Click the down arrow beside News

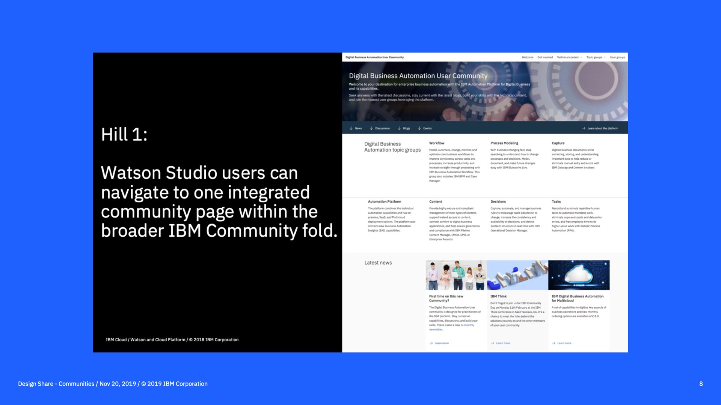coord(351,128)
